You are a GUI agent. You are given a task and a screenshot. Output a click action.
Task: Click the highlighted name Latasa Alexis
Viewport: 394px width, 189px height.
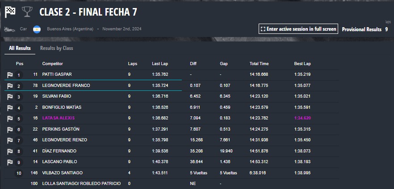[x=58, y=118]
